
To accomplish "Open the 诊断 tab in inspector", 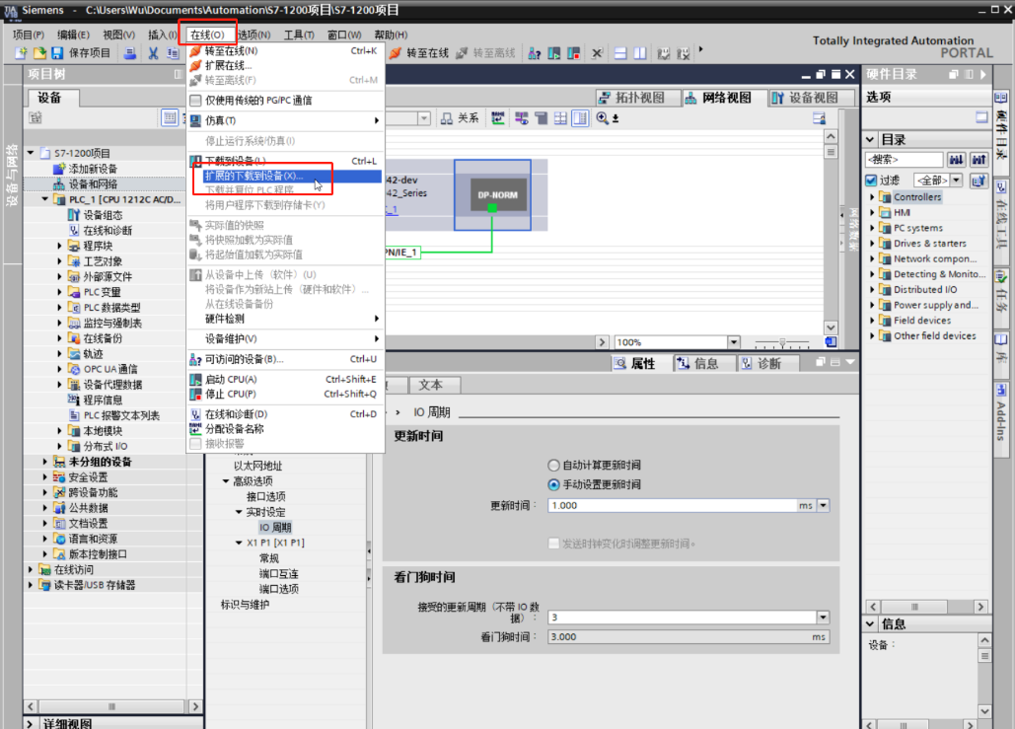I will 760,364.
